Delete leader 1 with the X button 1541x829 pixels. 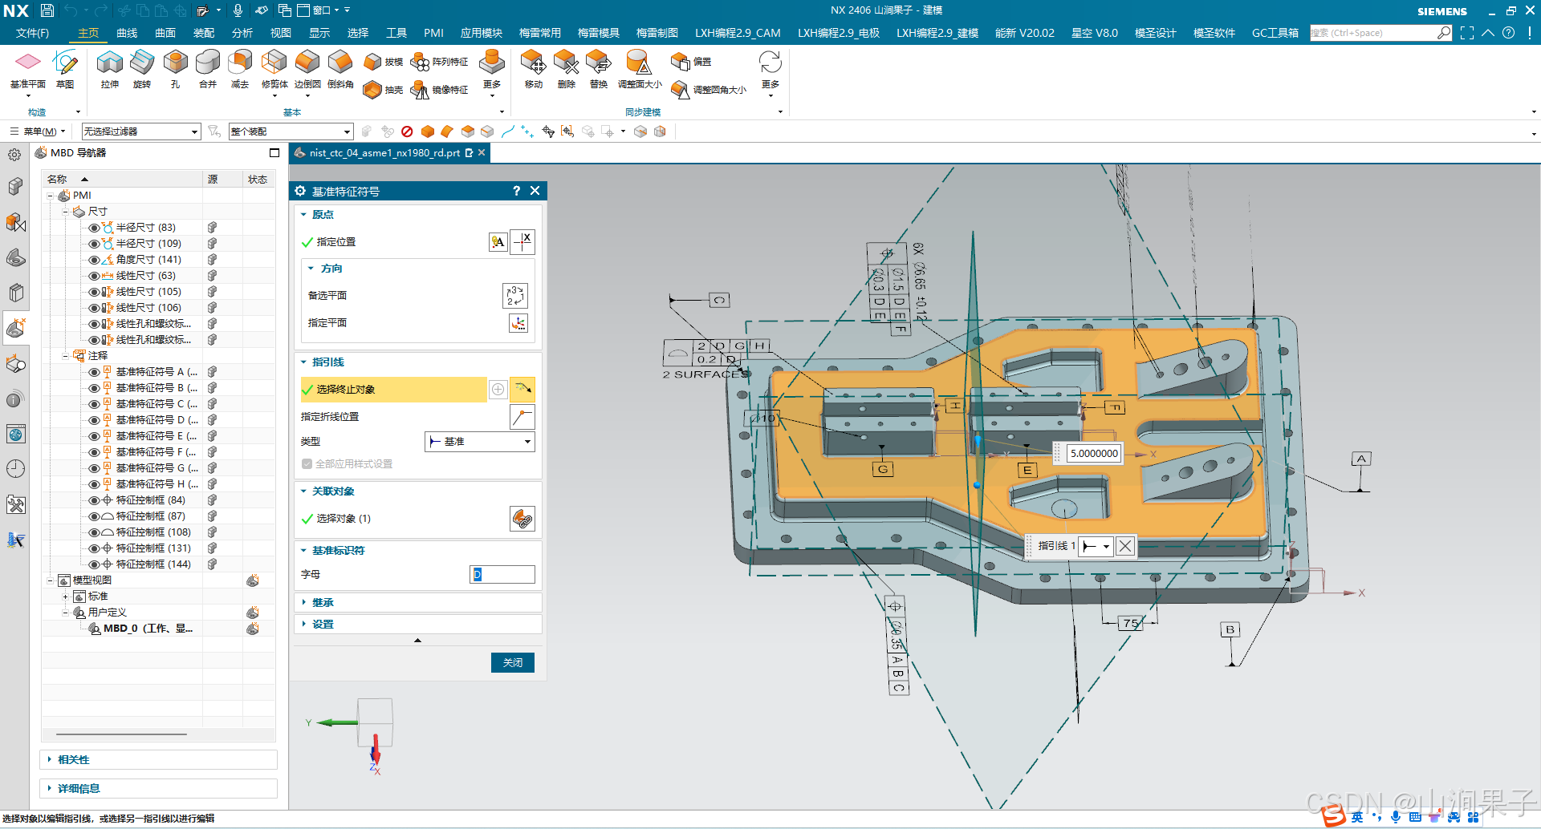coord(1125,547)
